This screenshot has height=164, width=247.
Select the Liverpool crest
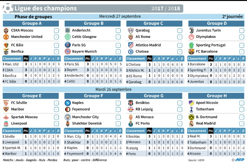pos(6,124)
